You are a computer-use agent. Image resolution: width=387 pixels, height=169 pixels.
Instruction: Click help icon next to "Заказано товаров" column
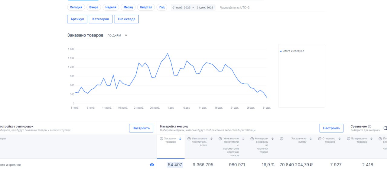[161, 139]
